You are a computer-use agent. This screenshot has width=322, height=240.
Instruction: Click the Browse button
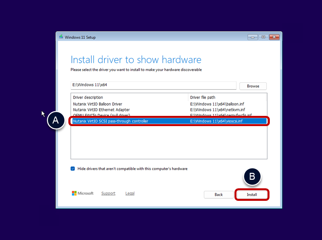pos(253,86)
